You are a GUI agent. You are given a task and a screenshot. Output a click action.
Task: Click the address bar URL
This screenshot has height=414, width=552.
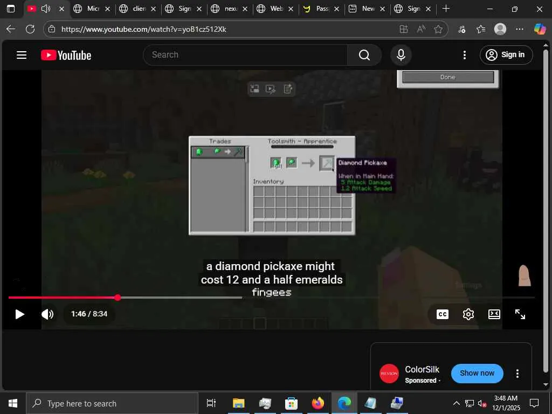pos(143,29)
